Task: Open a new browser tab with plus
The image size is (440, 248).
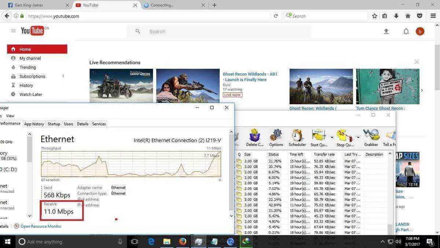Action: 214,5
